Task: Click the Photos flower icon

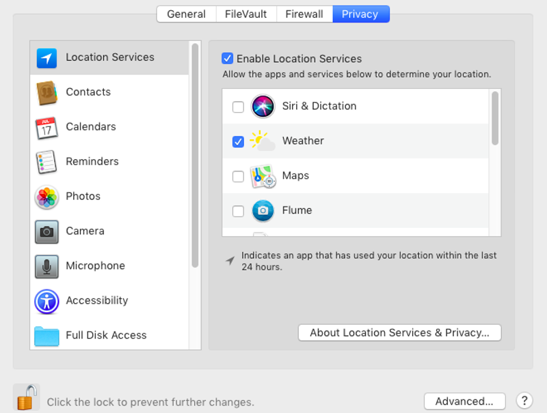Action: pos(46,197)
